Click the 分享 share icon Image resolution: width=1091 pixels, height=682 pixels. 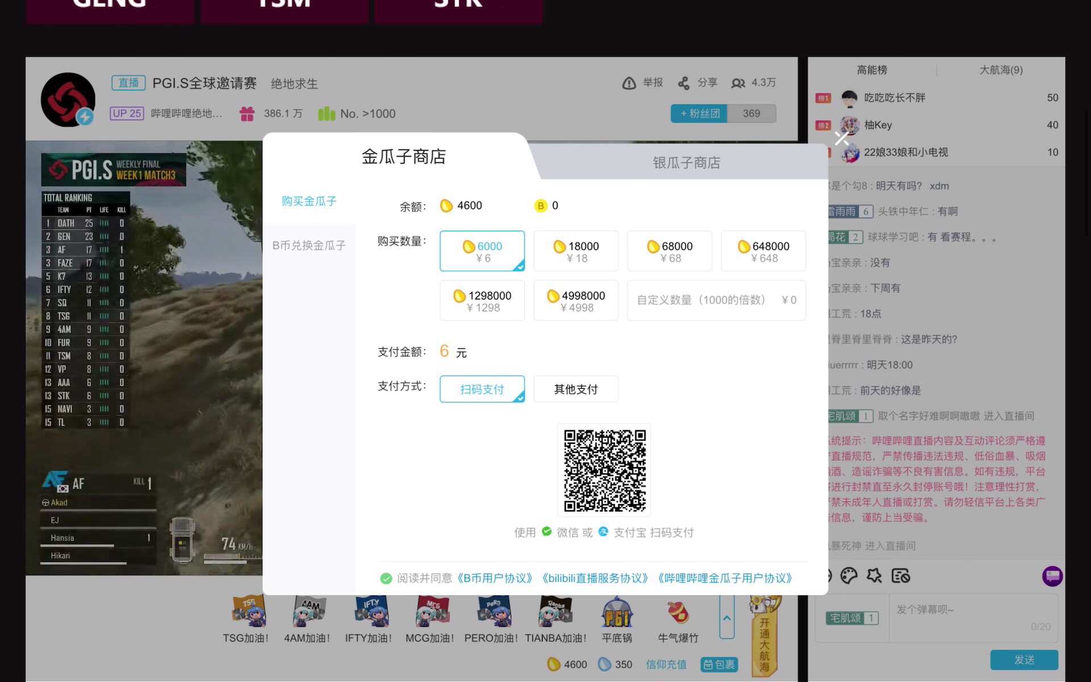[x=684, y=84]
